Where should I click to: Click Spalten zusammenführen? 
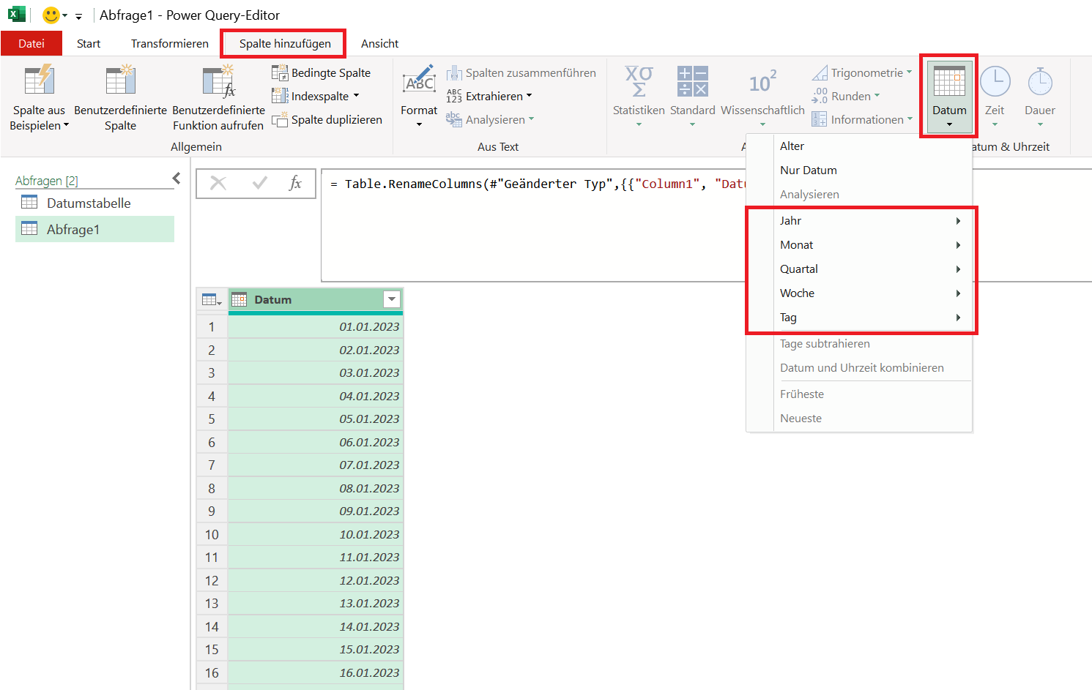tap(521, 72)
